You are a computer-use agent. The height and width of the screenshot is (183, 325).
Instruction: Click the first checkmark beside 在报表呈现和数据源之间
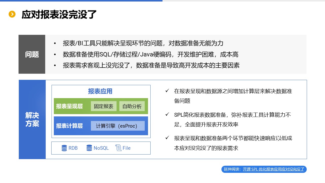pyautogui.click(x=167, y=91)
